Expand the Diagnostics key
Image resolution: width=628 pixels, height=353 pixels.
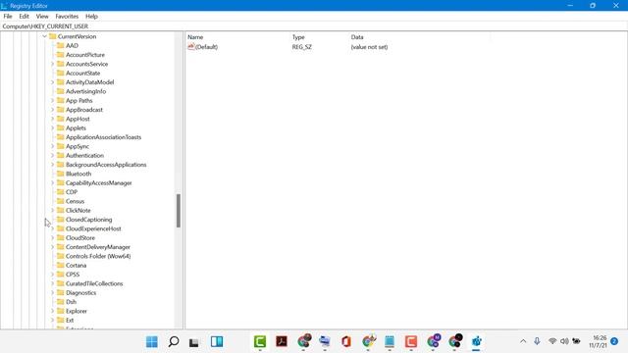click(52, 292)
